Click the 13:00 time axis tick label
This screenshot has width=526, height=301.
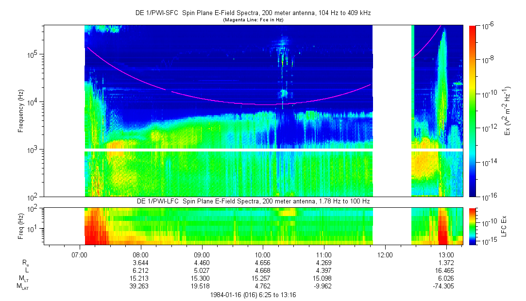pos(446,254)
